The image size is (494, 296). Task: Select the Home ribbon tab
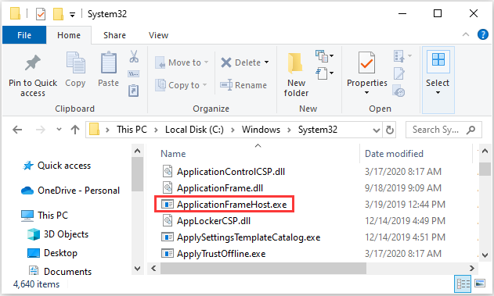pos(69,35)
